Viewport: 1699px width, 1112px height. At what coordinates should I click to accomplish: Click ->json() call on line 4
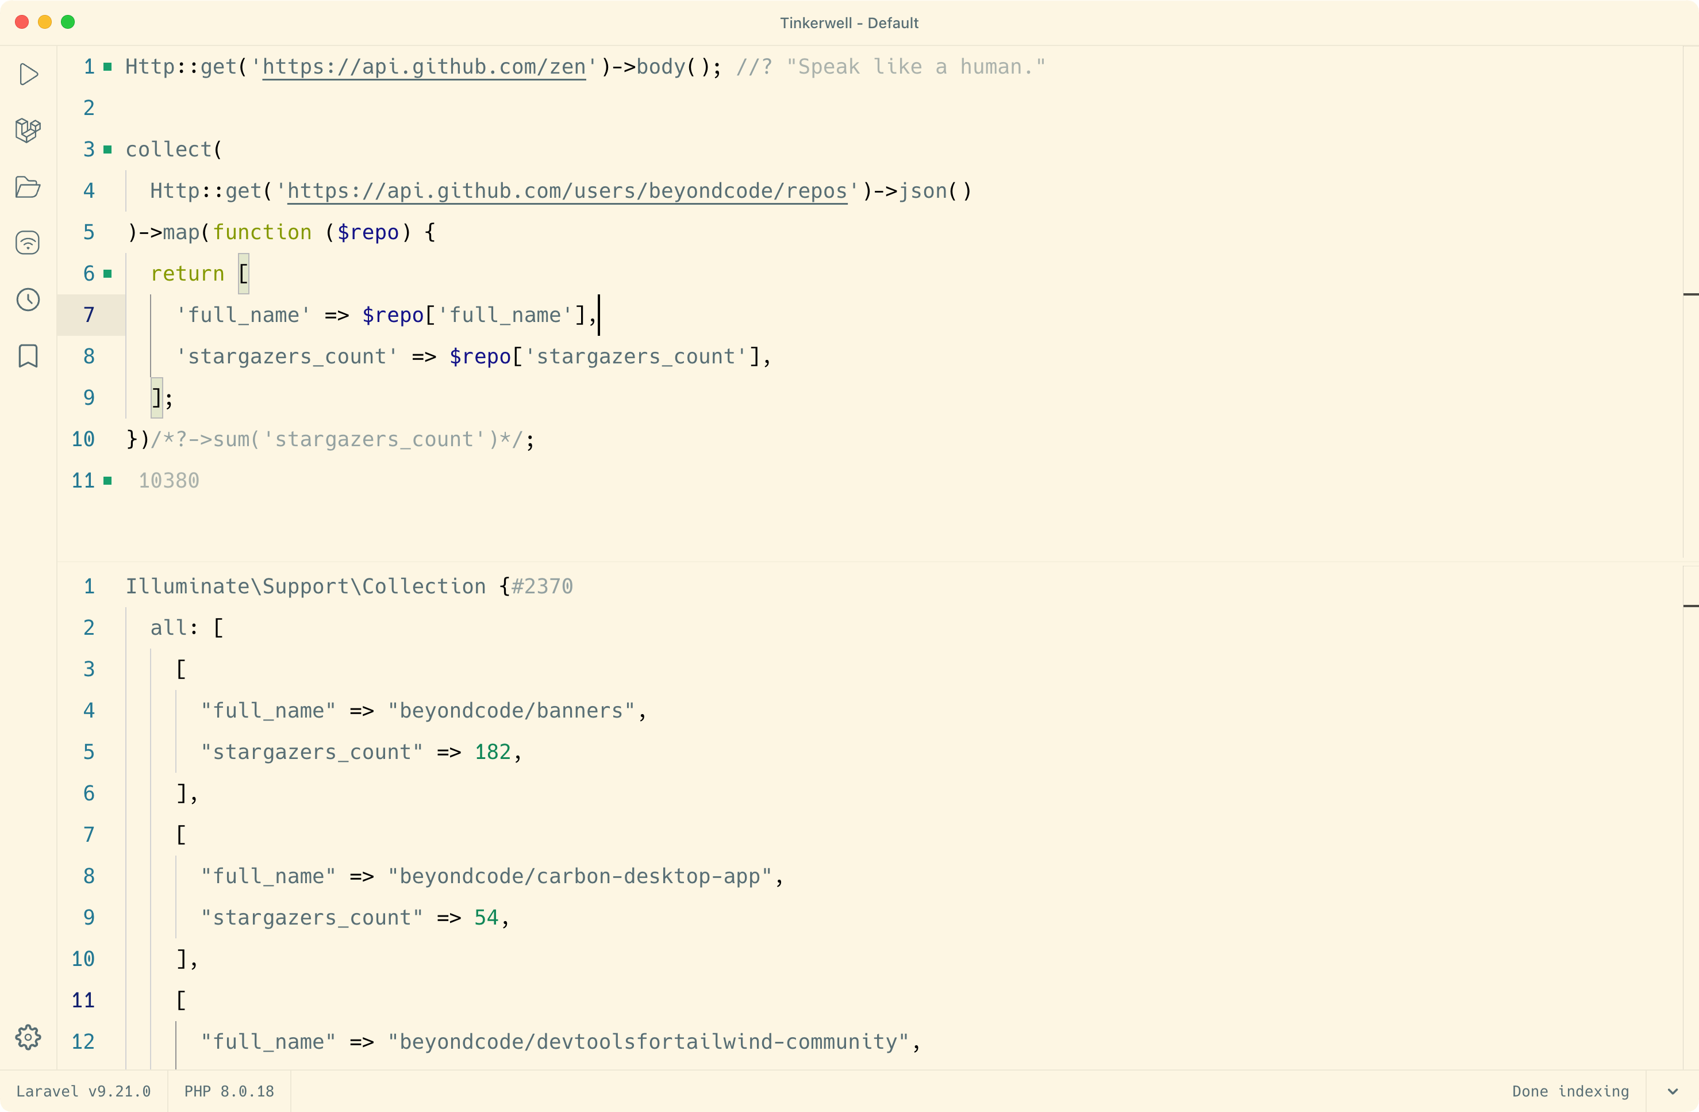[x=923, y=191]
